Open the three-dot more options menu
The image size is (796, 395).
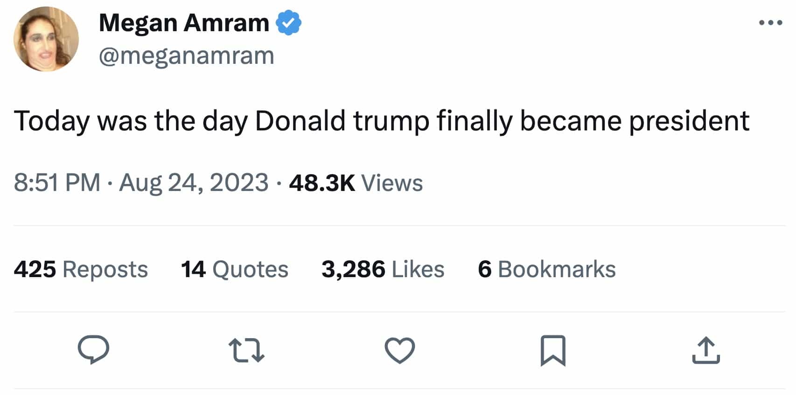click(770, 22)
